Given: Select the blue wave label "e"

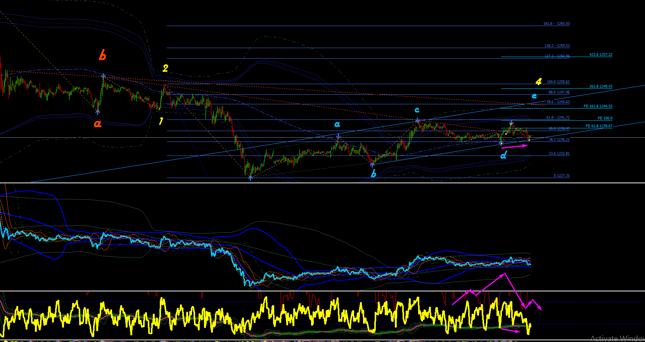Looking at the screenshot, I should tap(534, 96).
